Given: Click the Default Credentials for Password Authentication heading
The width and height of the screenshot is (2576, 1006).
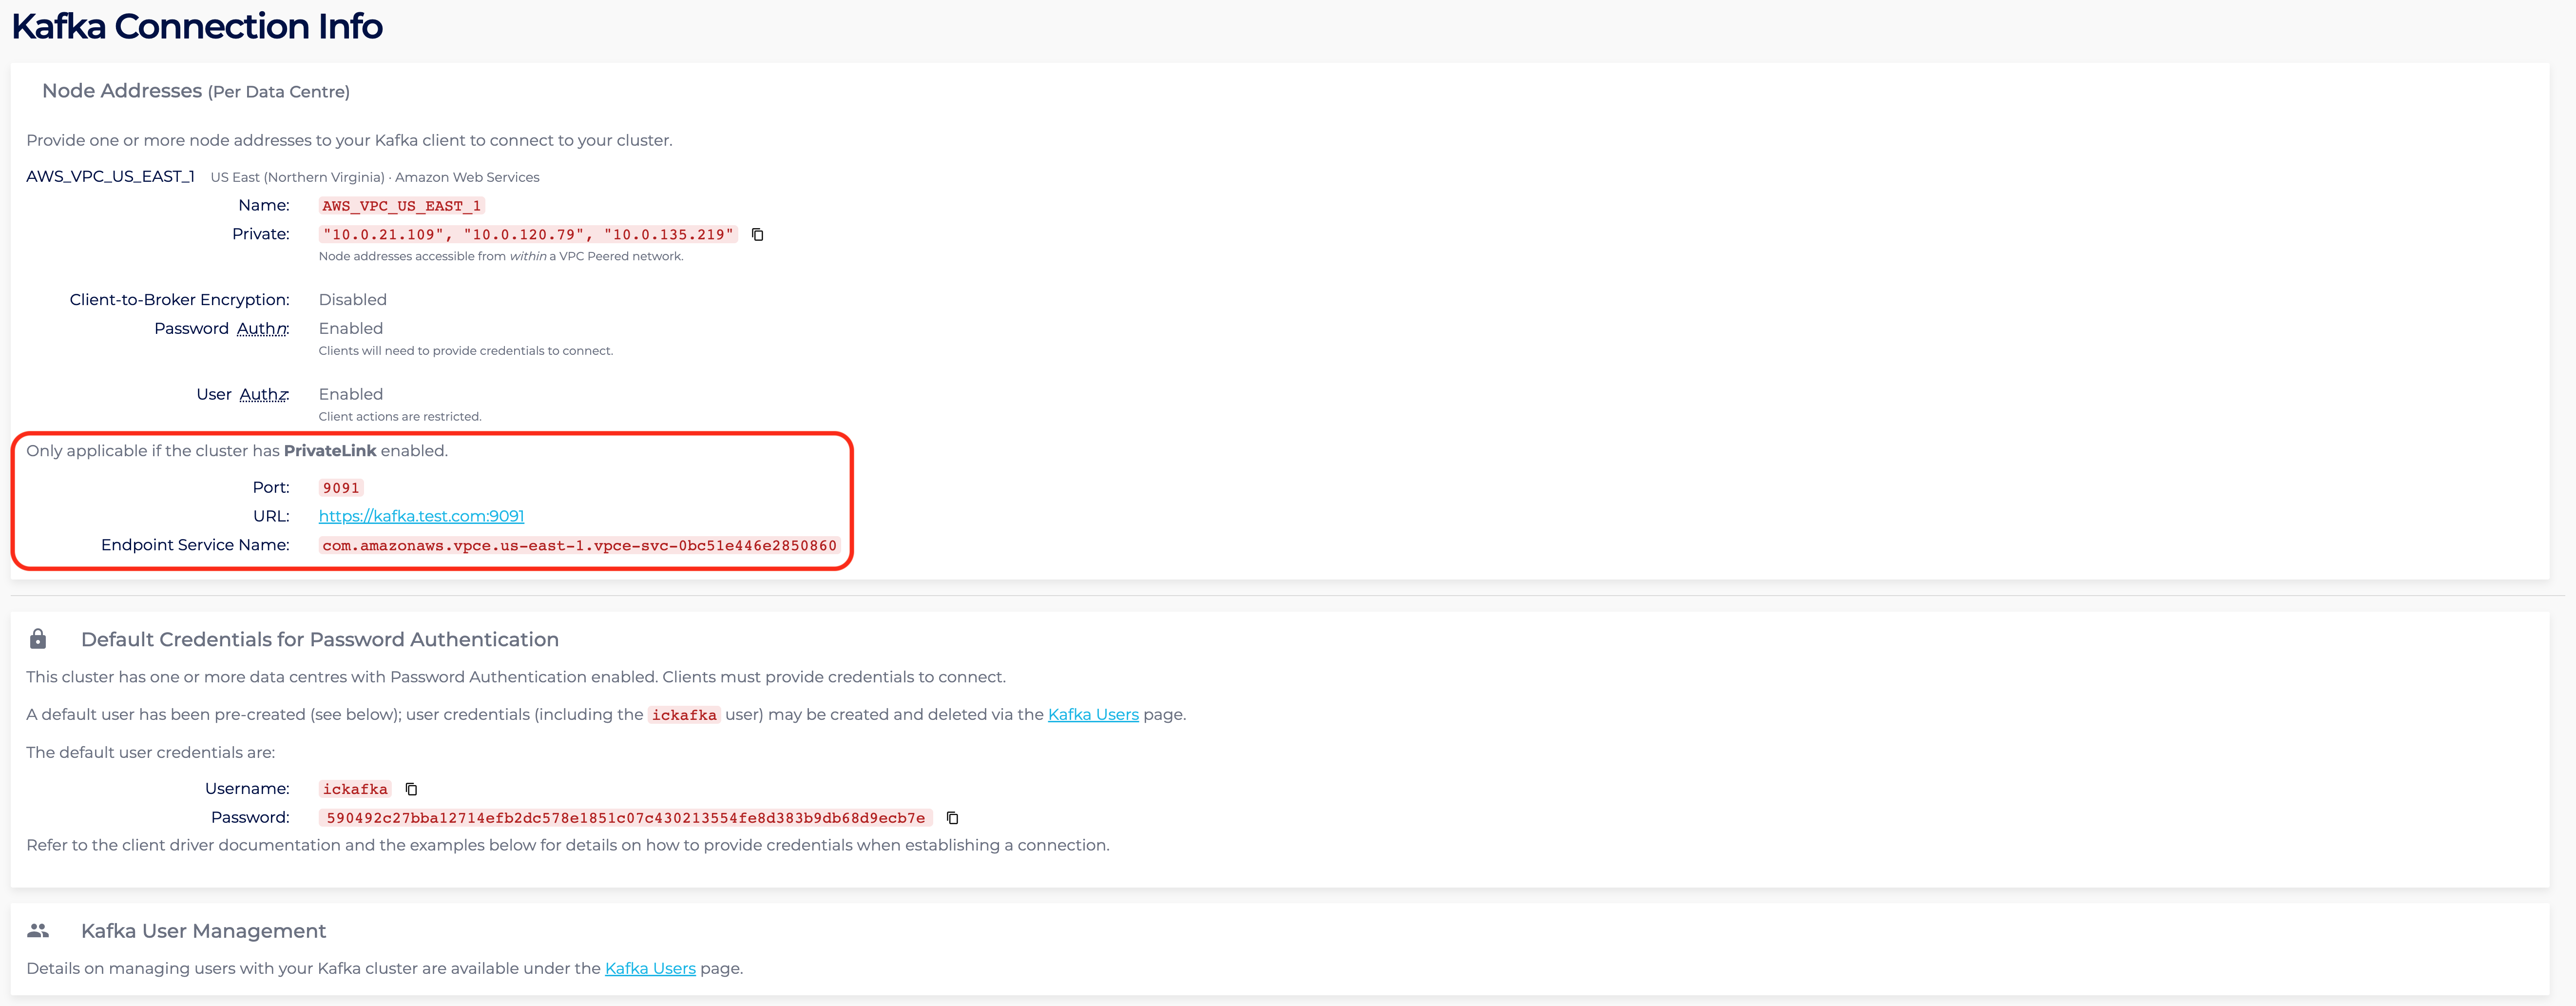Looking at the screenshot, I should click(320, 640).
